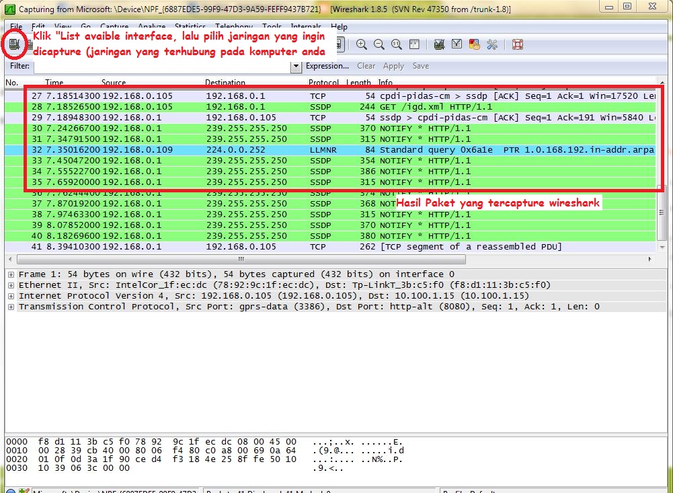Select packet 40 SSDP length 380 row
This screenshot has height=493, width=673.
point(330,236)
